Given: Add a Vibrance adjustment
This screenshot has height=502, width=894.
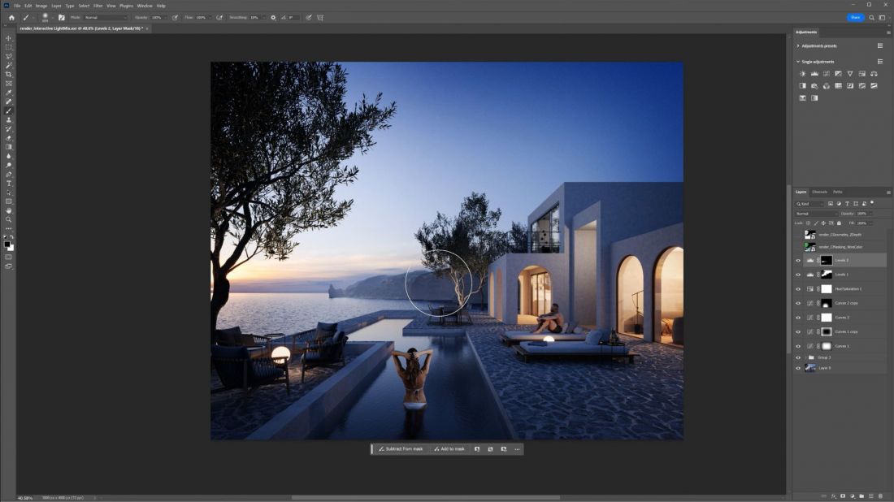Looking at the screenshot, I should tap(850, 73).
